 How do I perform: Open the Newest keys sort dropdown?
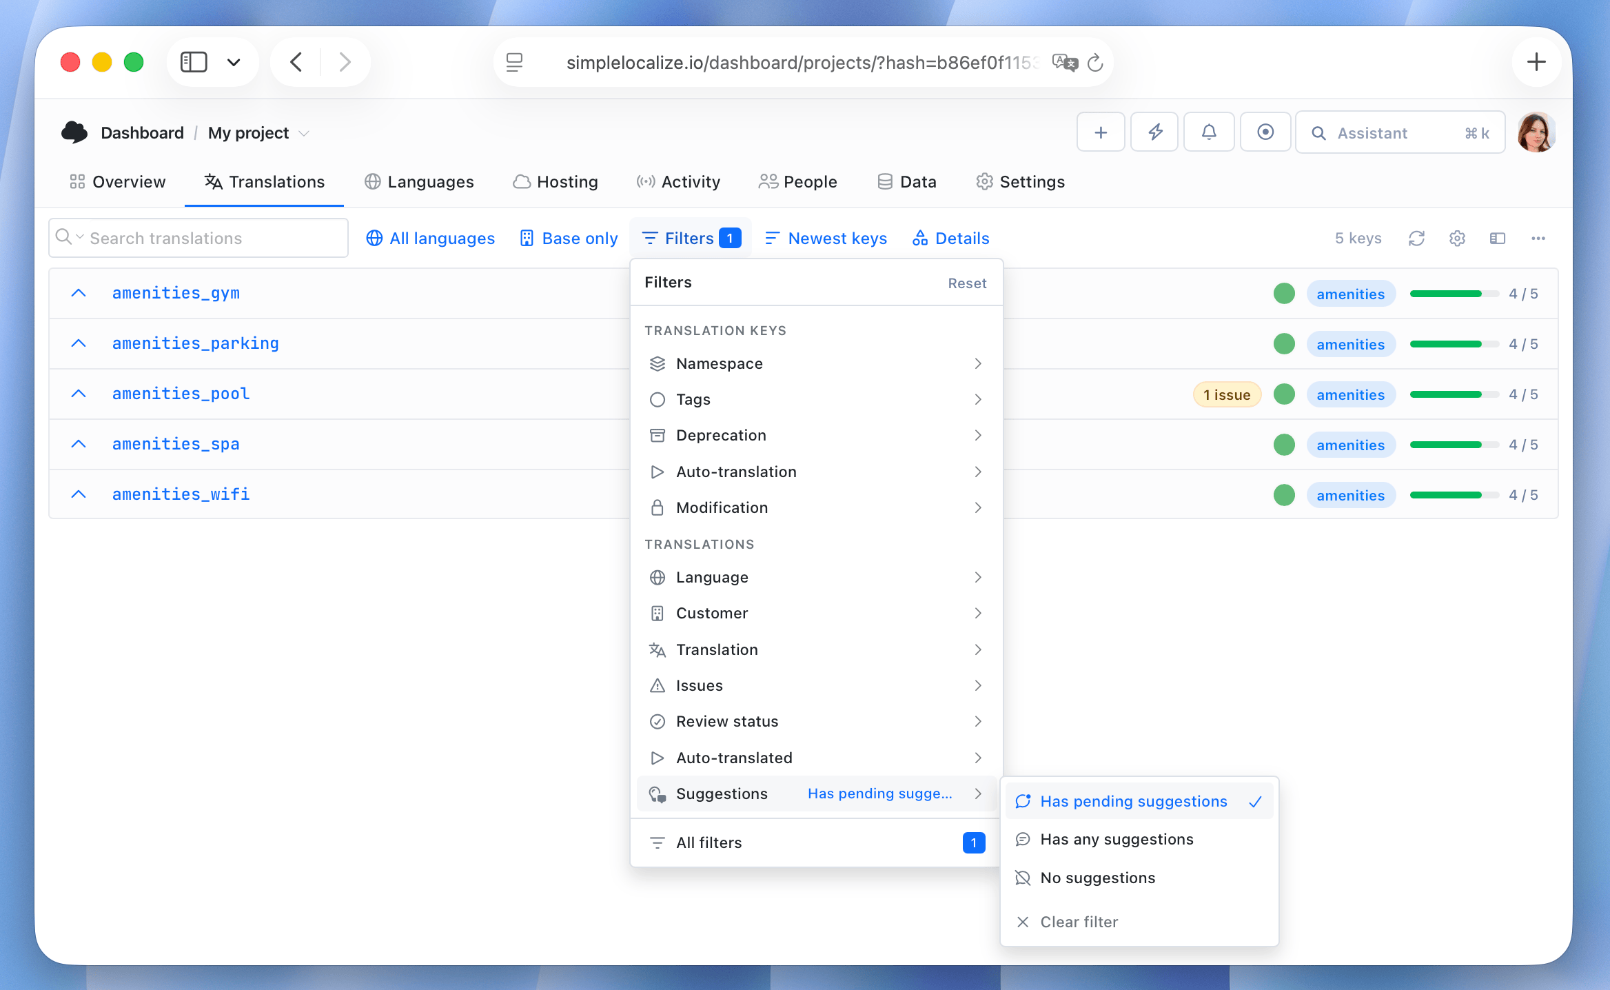[x=826, y=239]
